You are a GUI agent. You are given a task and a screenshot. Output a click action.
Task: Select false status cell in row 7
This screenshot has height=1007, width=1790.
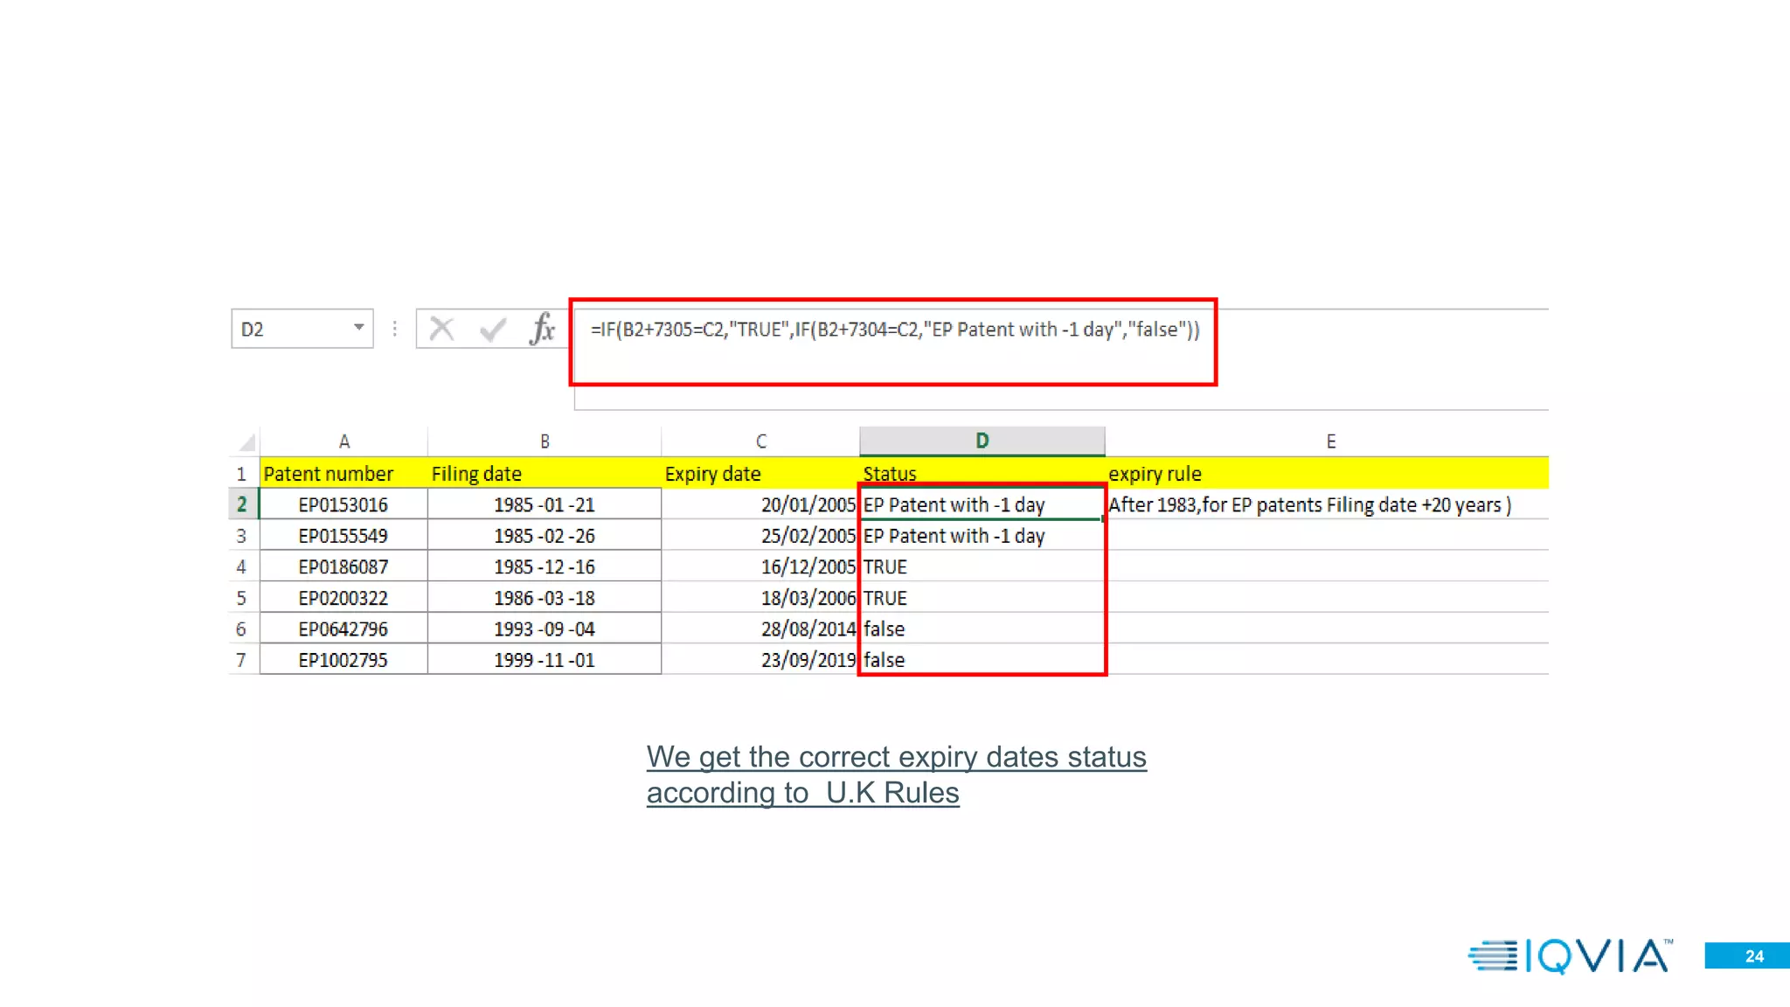click(982, 660)
